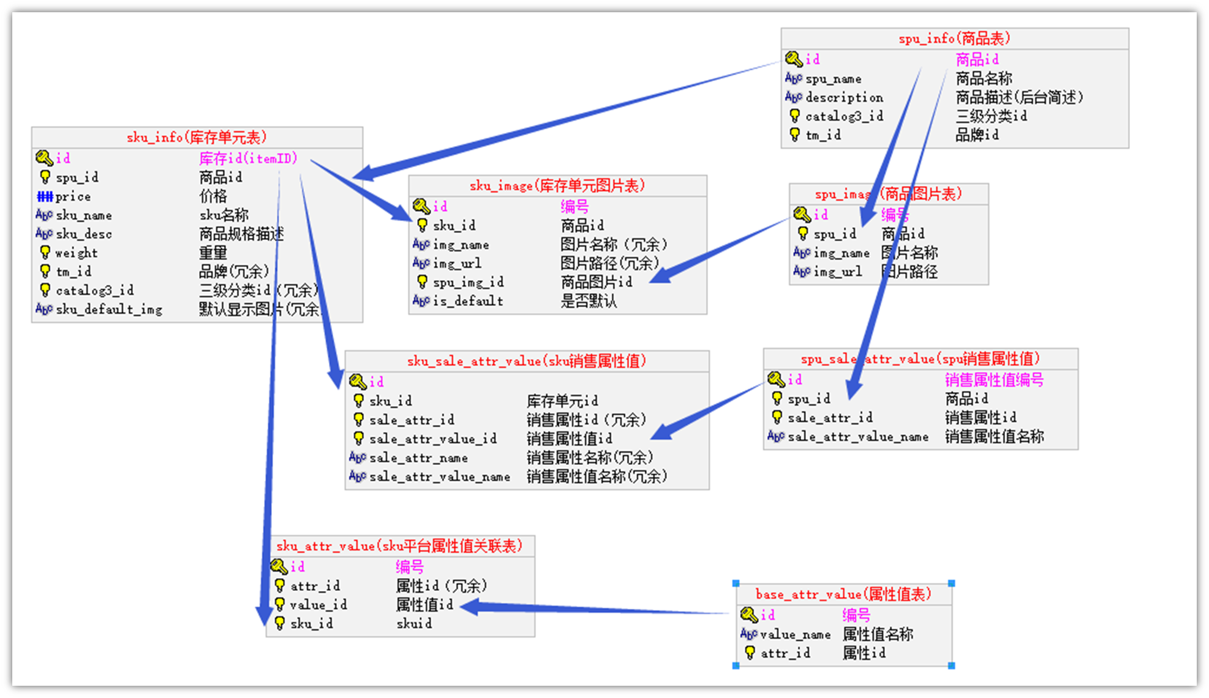This screenshot has width=1209, height=698.
Task: Select the sku_sale_attr_value table header
Action: (527, 361)
